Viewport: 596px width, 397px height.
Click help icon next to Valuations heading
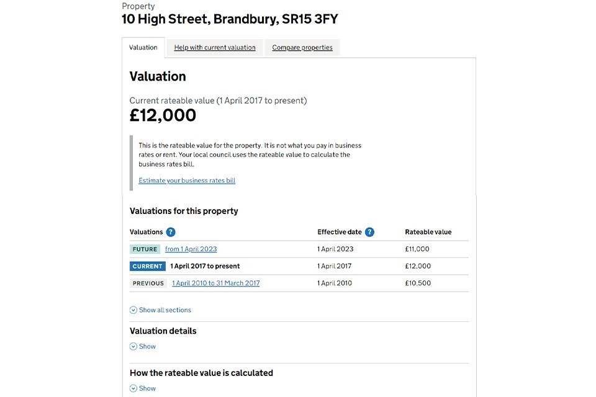point(171,232)
